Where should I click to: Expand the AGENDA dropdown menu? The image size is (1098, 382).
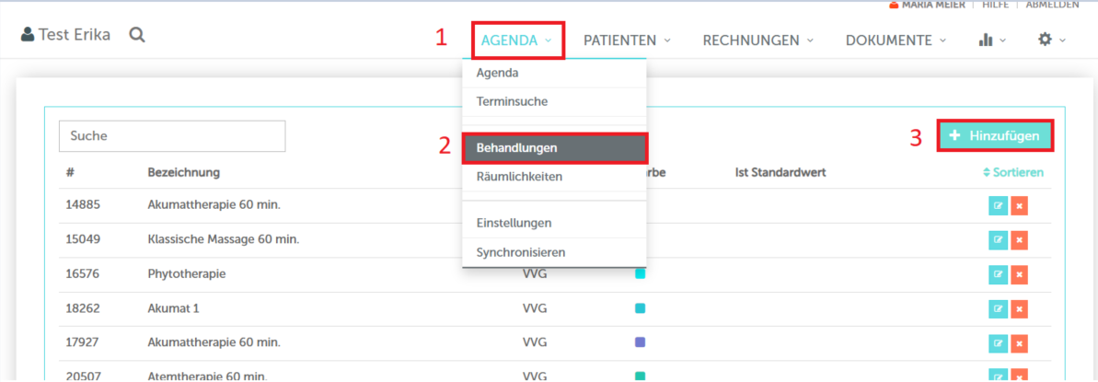click(x=516, y=41)
